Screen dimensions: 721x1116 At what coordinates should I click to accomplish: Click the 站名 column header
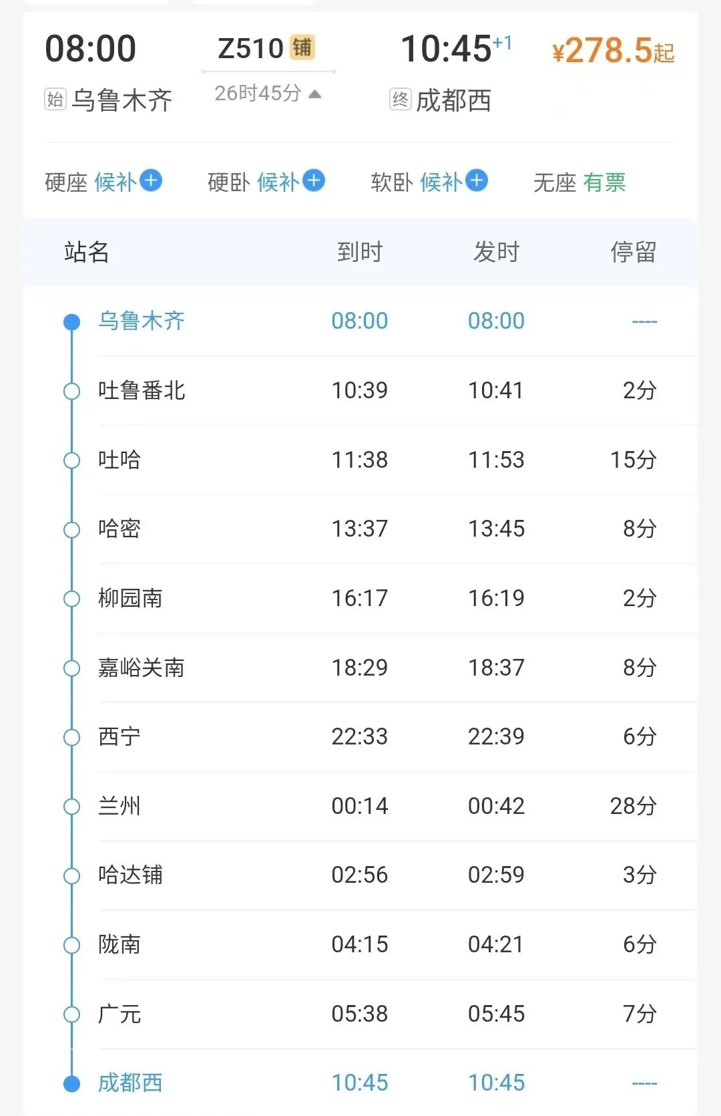pyautogui.click(x=86, y=252)
